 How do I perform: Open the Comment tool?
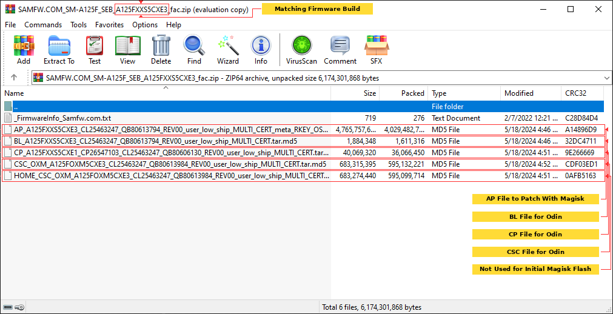tap(340, 50)
